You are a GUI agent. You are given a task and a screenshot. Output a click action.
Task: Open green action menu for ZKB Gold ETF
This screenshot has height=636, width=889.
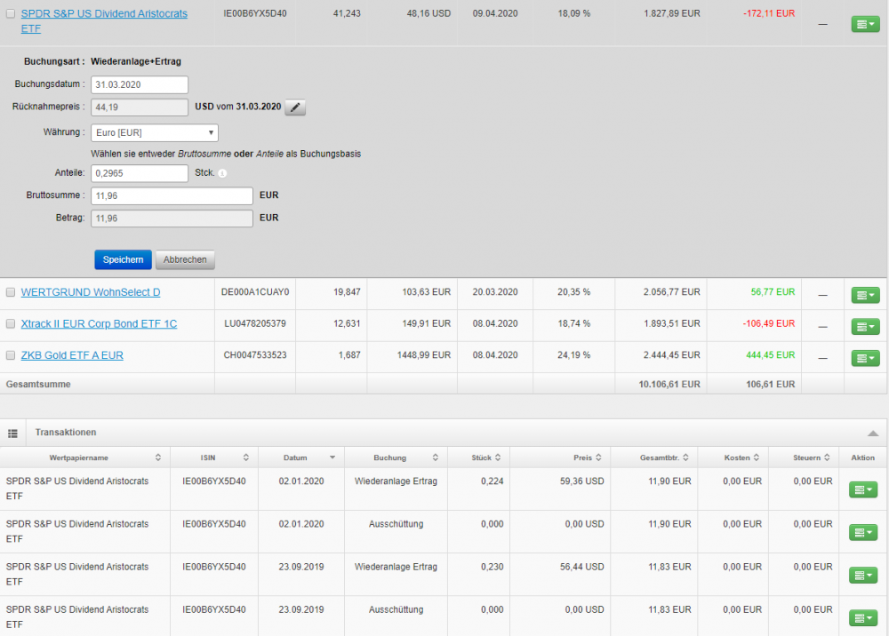point(864,358)
